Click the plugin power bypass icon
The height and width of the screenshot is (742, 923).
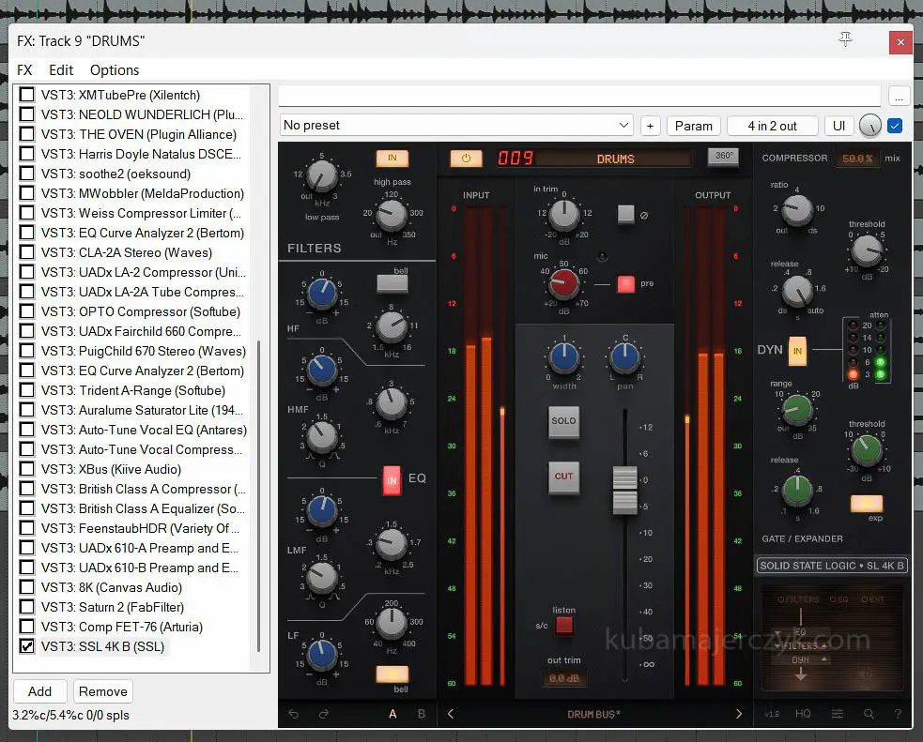(466, 159)
